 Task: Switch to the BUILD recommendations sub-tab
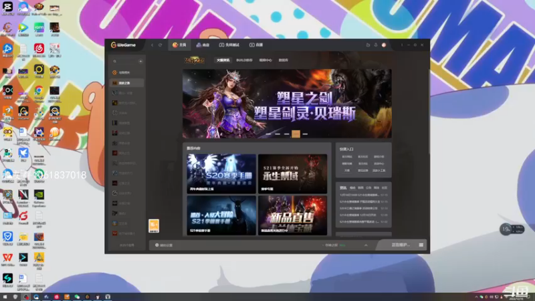244,60
